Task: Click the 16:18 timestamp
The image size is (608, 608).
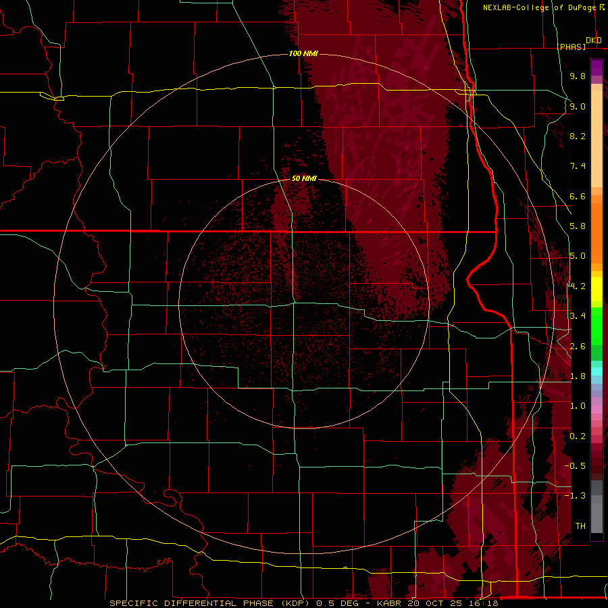Action: pos(484,603)
